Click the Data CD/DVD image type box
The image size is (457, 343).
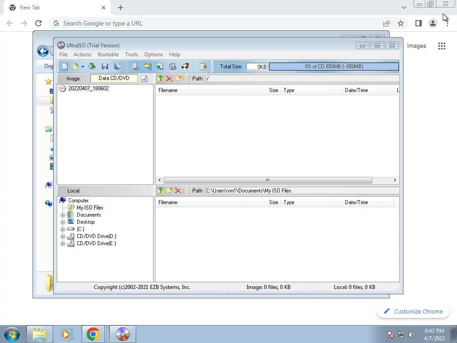click(x=114, y=78)
